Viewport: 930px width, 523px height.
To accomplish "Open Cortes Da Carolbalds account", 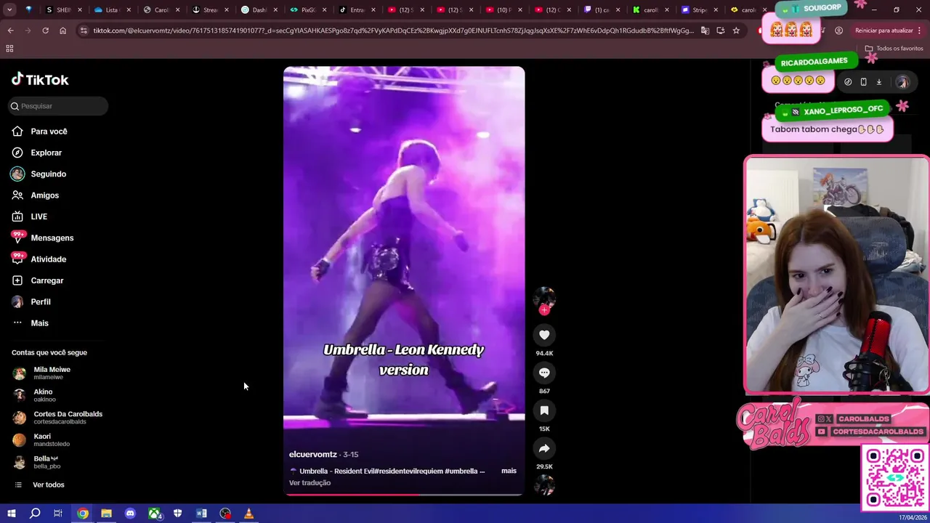I will 58,418.
